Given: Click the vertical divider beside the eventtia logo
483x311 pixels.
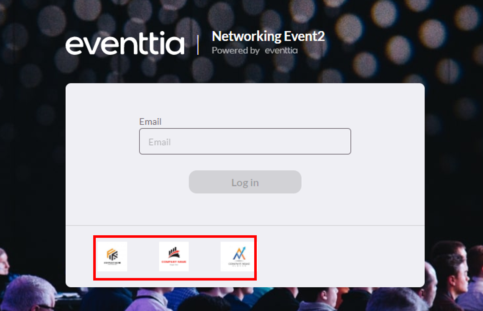Looking at the screenshot, I should tap(198, 44).
